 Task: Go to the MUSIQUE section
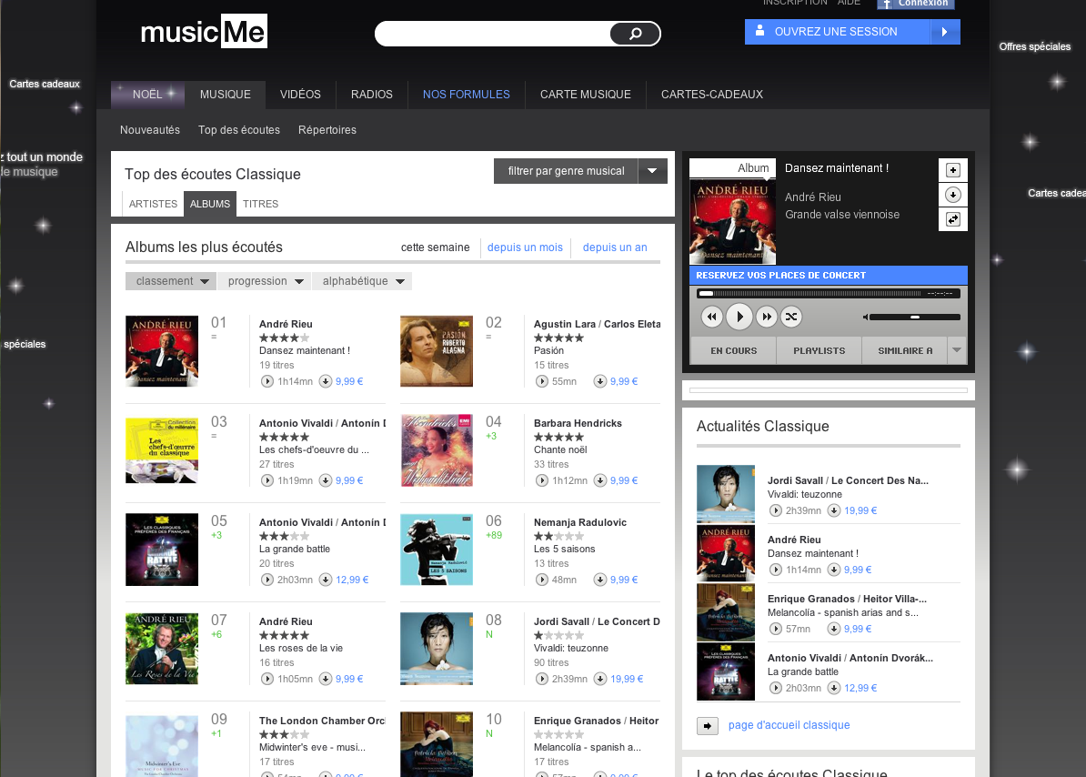225,95
